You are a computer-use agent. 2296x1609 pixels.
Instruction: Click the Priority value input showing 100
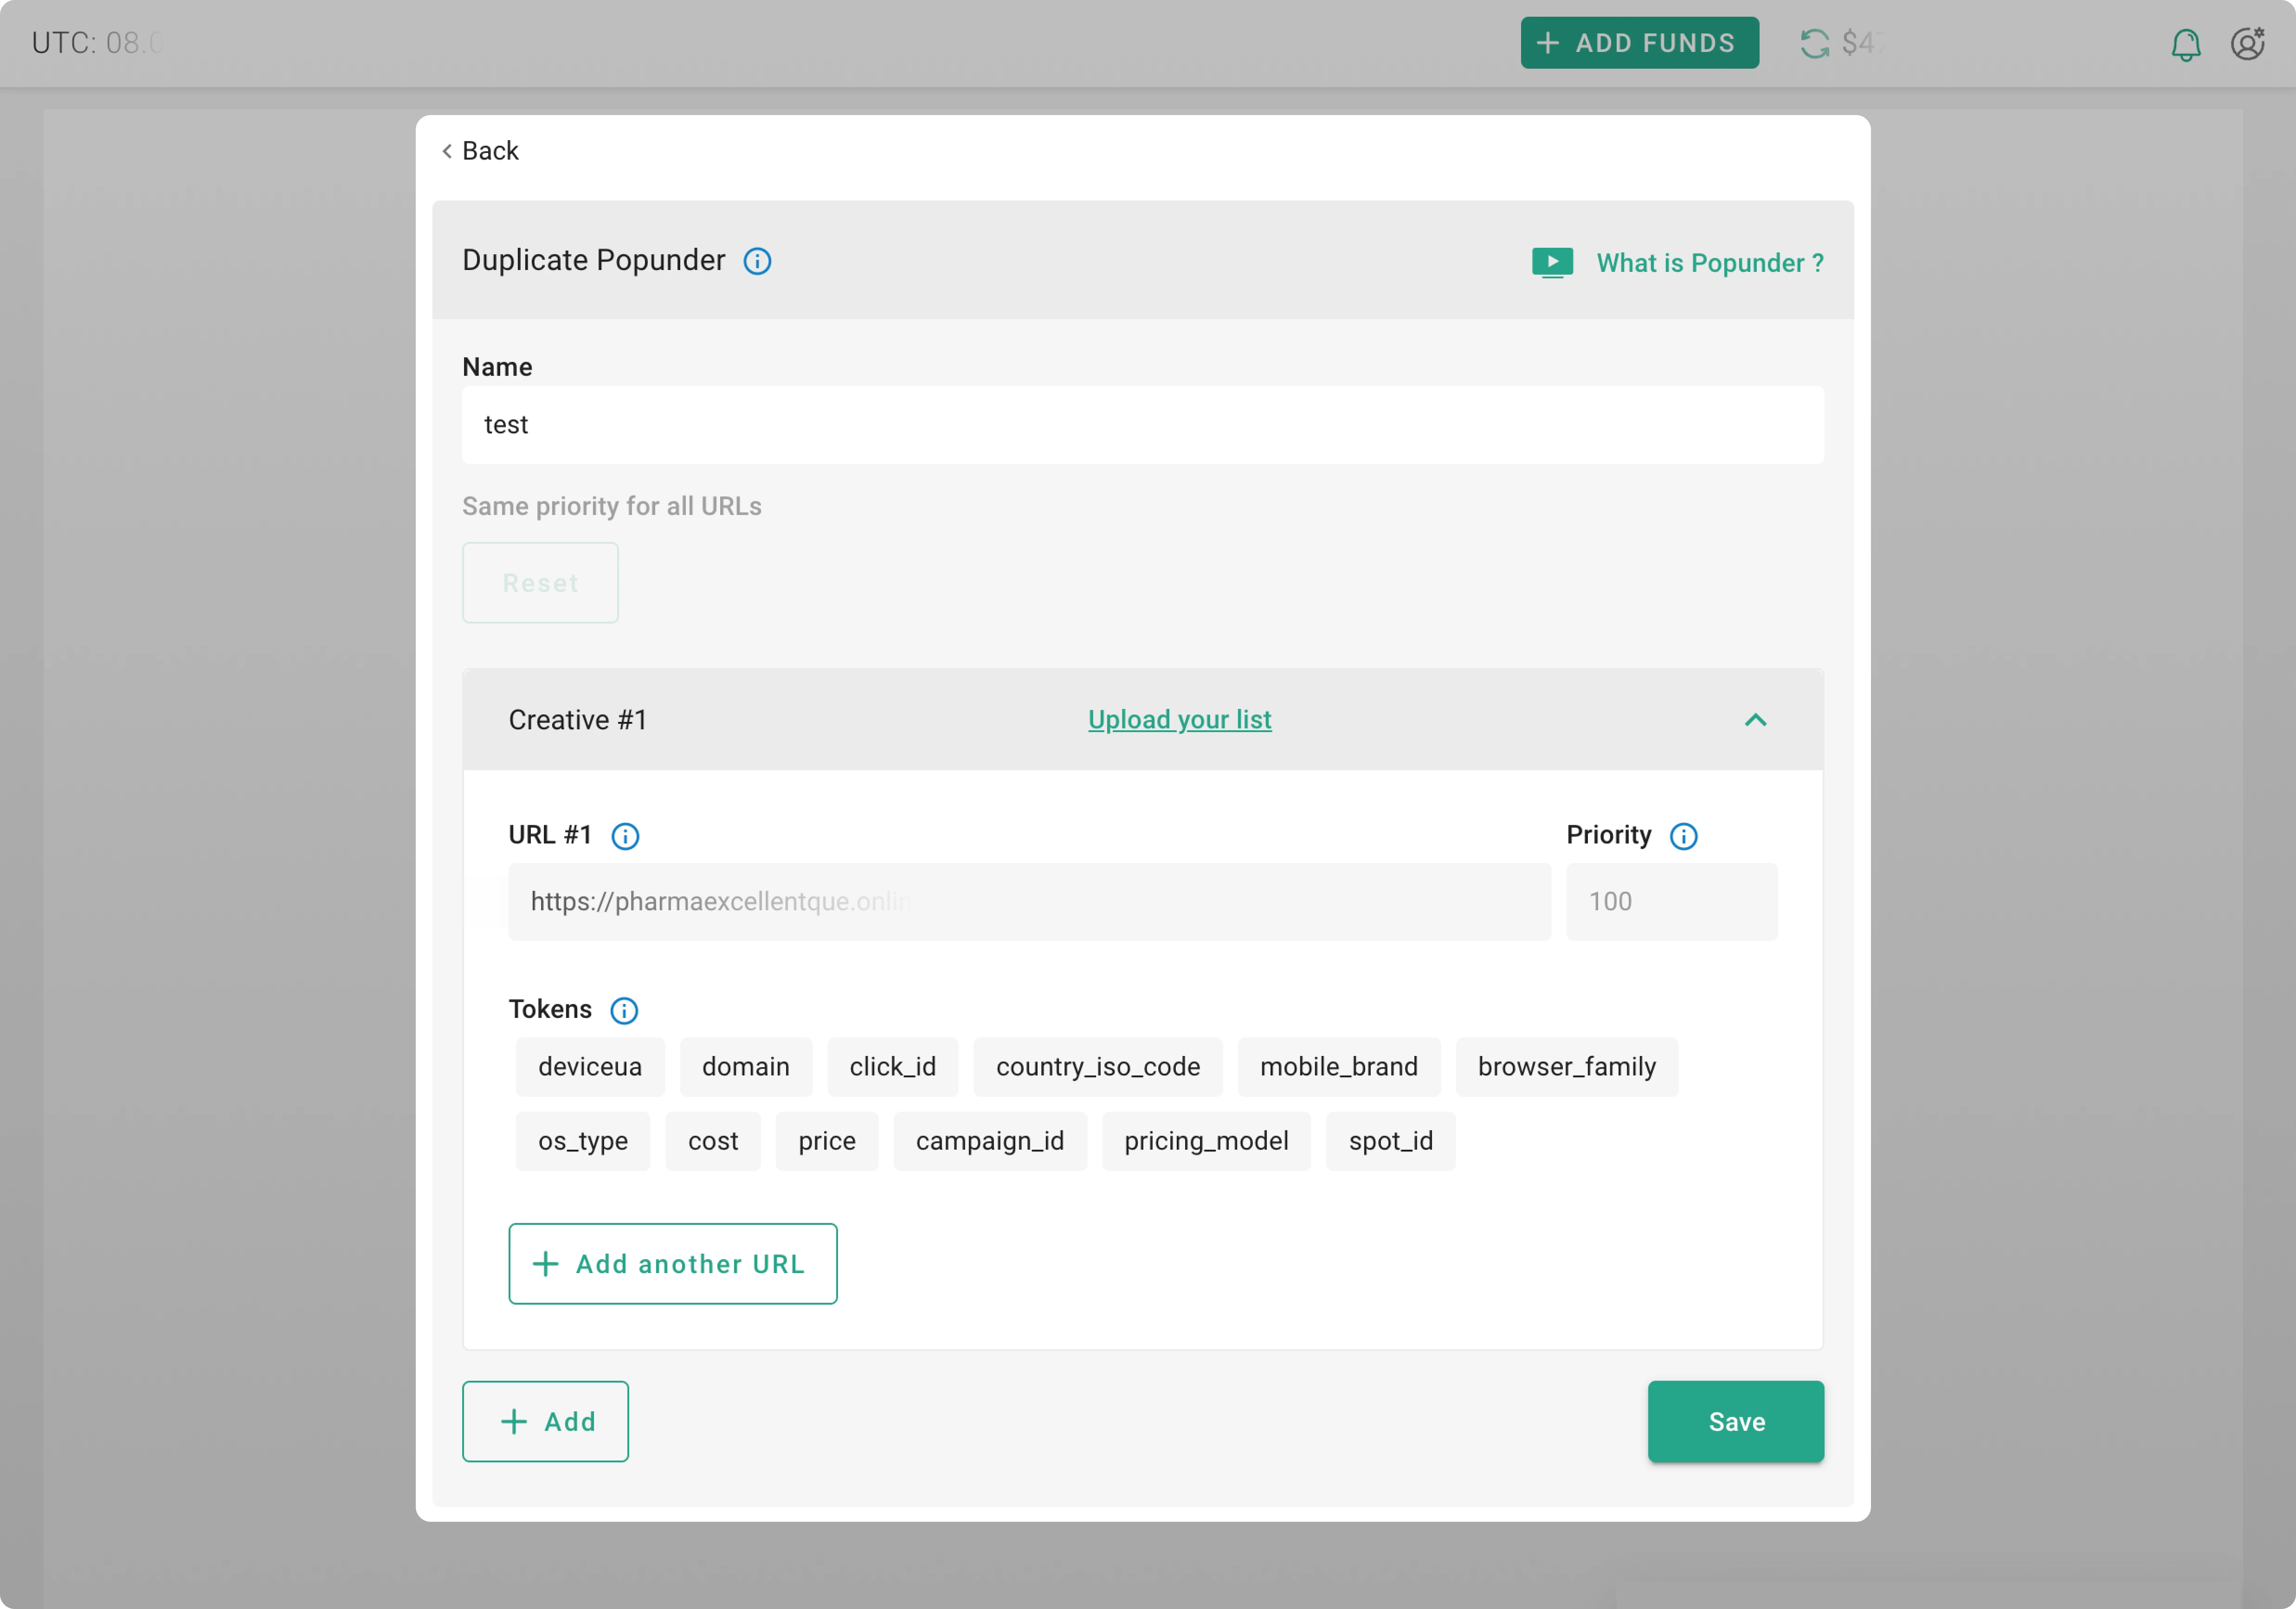point(1671,901)
